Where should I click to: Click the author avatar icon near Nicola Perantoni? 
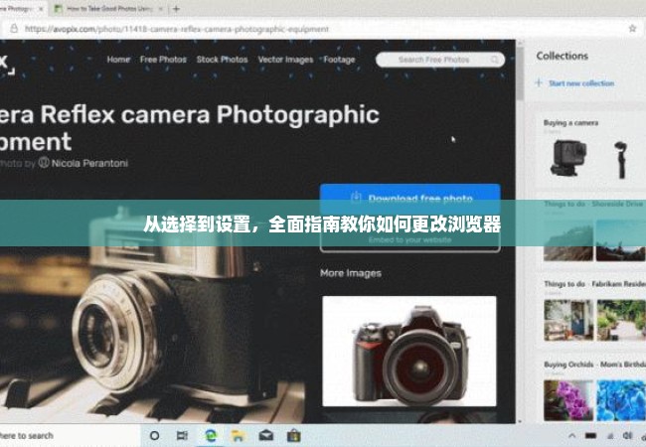(x=44, y=163)
